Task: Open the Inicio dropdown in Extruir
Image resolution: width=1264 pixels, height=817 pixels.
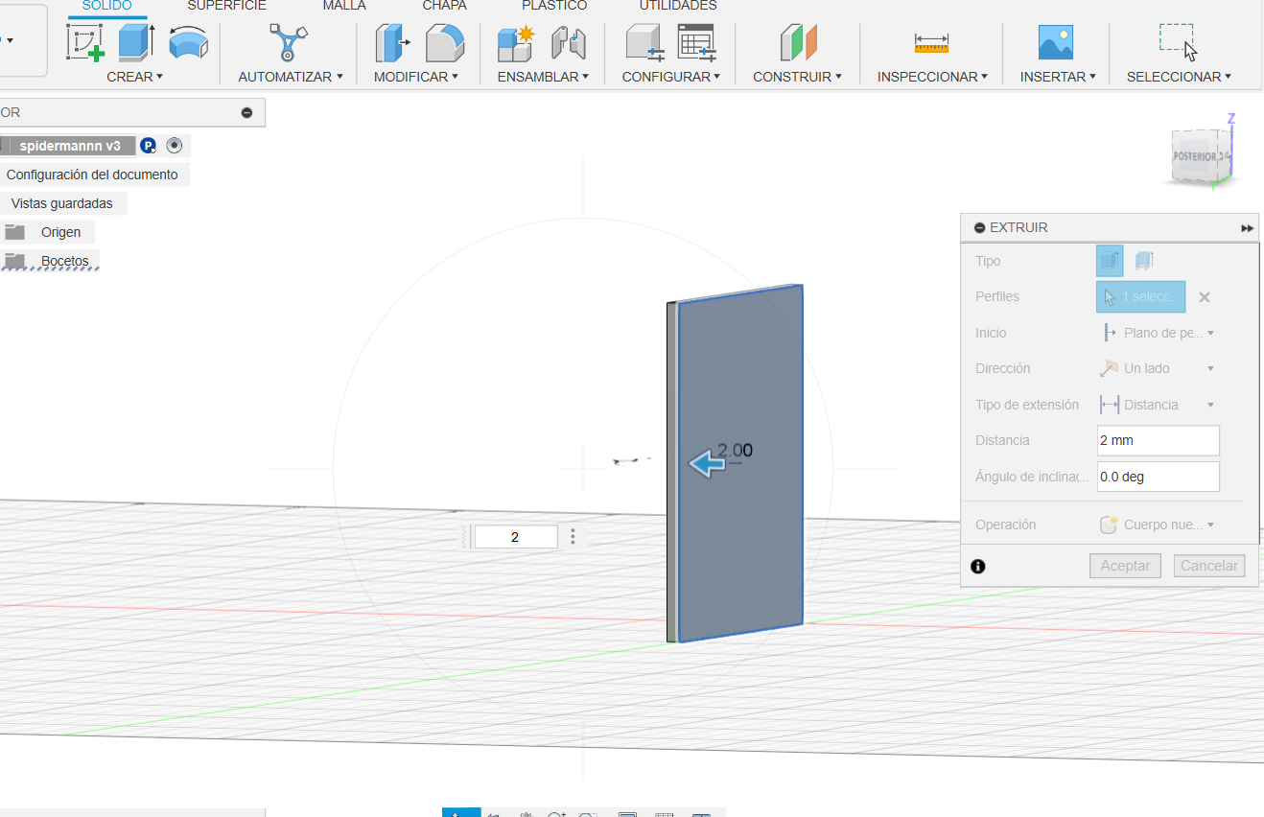Action: pos(1159,333)
